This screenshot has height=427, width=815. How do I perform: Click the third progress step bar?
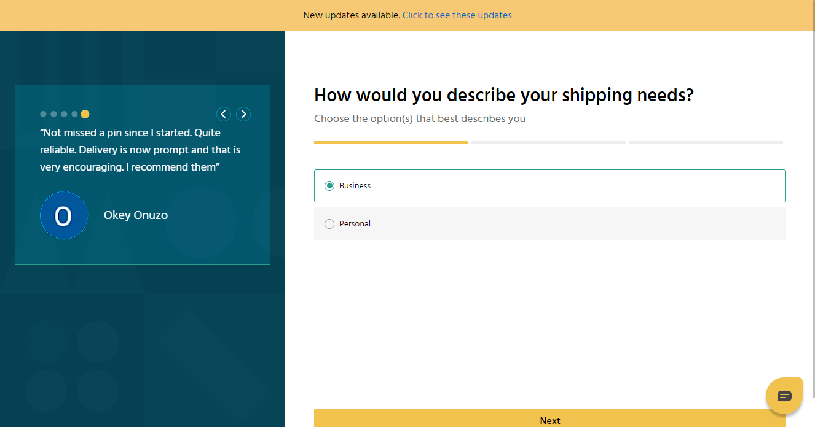[x=706, y=142]
